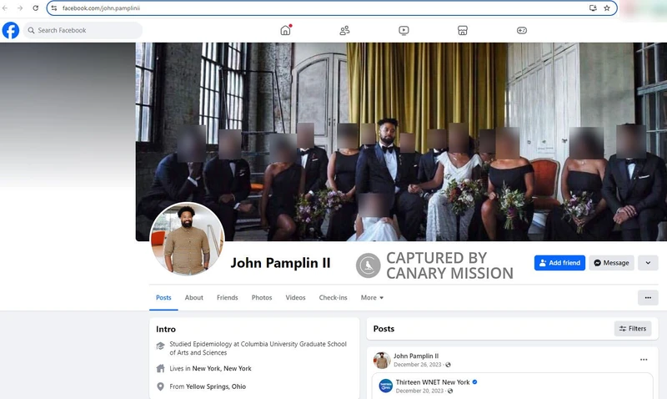Click the Thirteen WNET New York page name

(x=433, y=382)
